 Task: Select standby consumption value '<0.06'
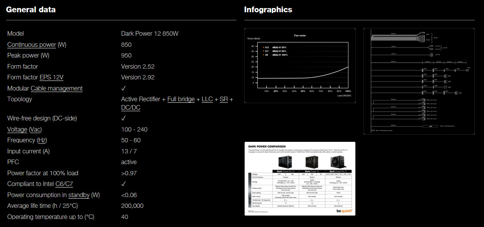tap(129, 195)
